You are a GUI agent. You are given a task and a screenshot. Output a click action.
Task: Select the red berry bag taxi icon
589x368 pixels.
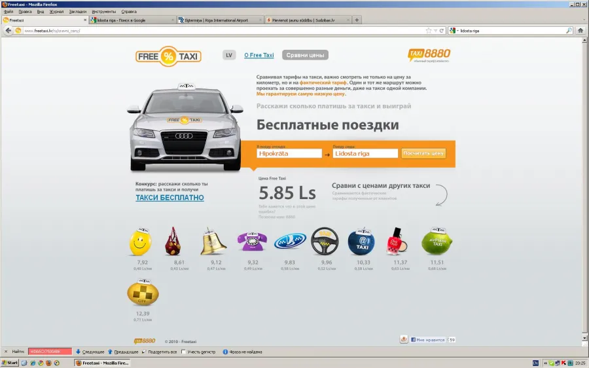pyautogui.click(x=173, y=242)
